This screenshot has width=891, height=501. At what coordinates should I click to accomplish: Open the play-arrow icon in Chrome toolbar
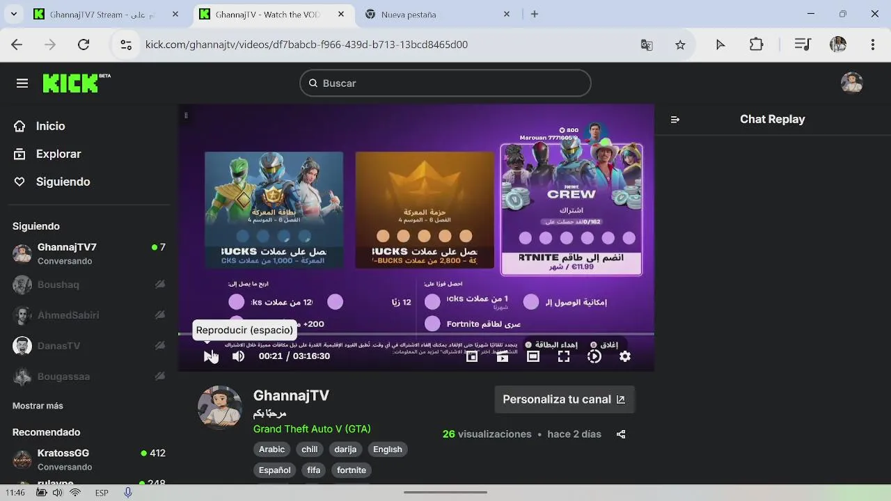point(720,45)
